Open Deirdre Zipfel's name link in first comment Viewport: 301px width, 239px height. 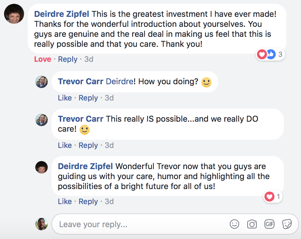[62, 14]
